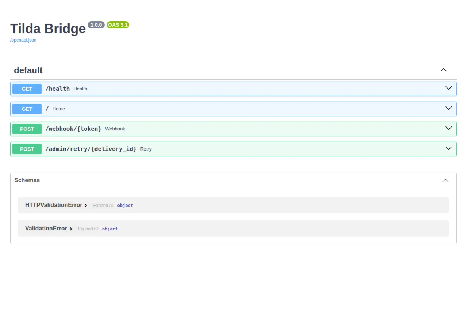Click the default tag heading
This screenshot has width=467, height=328.
pyautogui.click(x=28, y=70)
